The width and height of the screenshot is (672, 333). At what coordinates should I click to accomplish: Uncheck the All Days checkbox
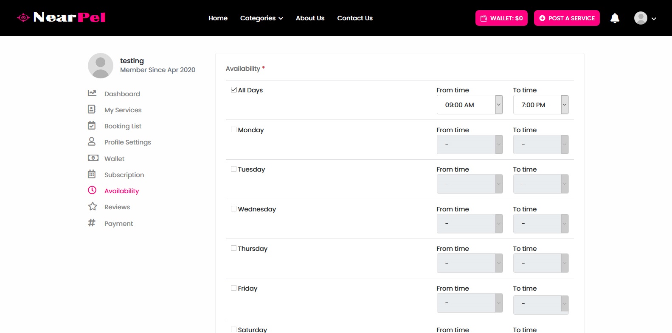click(233, 90)
